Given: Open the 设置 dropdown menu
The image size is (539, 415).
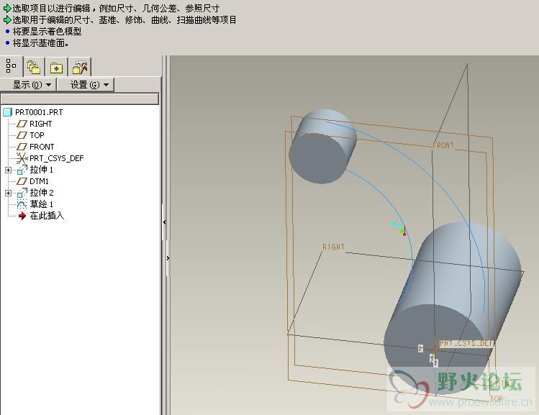Looking at the screenshot, I should 86,85.
